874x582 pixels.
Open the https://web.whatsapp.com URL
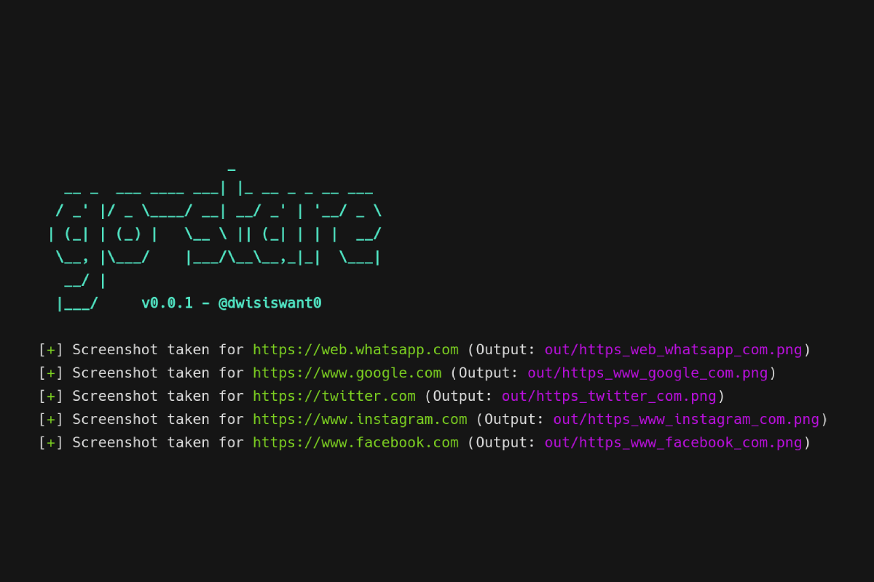355,350
